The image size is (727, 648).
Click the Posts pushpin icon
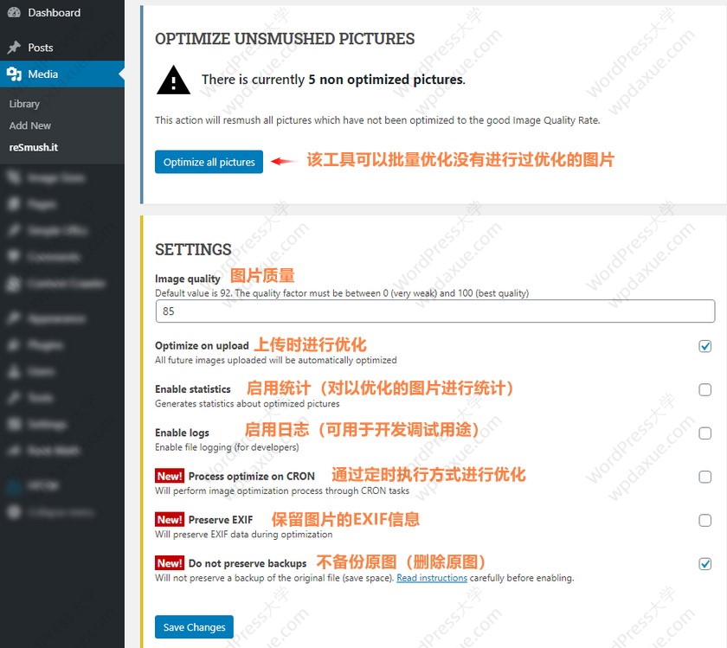(14, 48)
